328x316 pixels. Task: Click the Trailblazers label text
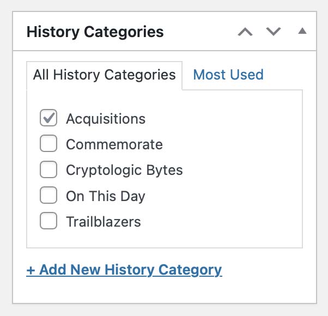coord(103,222)
